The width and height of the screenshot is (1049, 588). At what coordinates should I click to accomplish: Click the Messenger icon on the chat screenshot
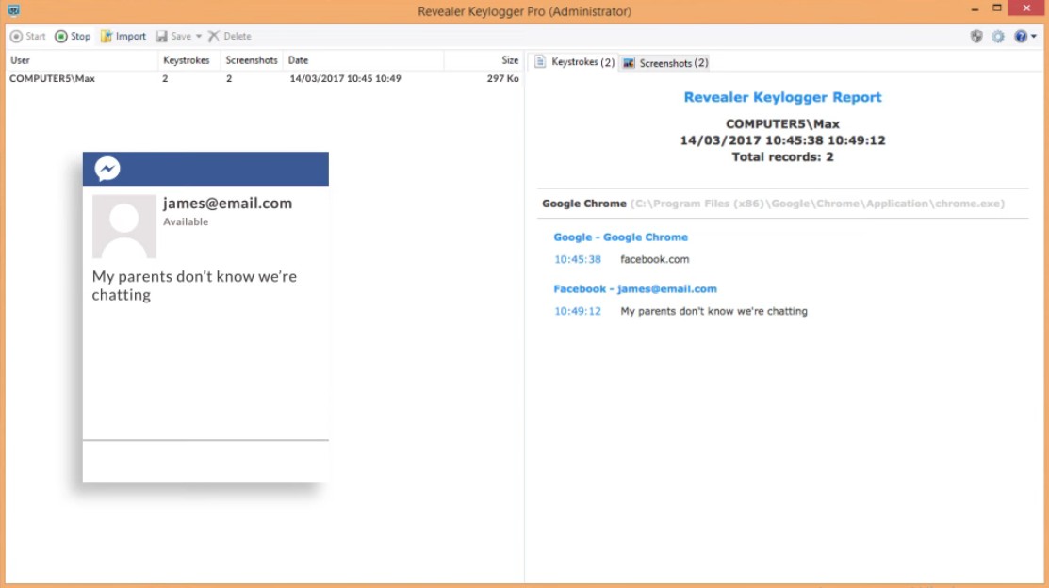(x=108, y=168)
